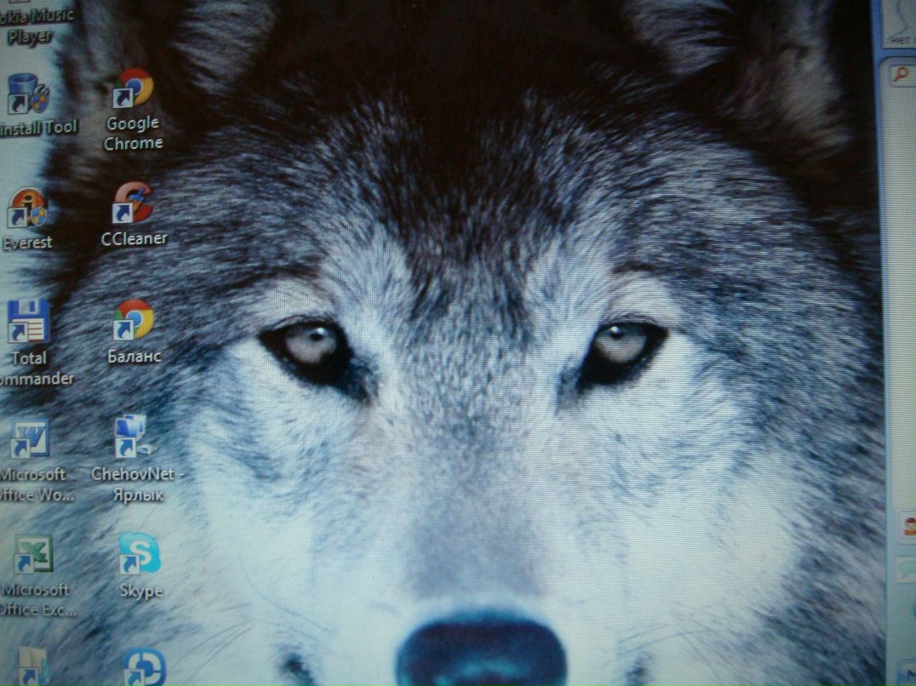Click the Баланс Chrome shortcut
916x686 pixels.
[x=134, y=321]
